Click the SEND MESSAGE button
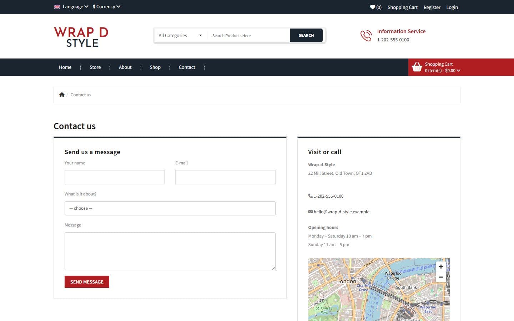Screen dimensions: 514x321 point(87,282)
